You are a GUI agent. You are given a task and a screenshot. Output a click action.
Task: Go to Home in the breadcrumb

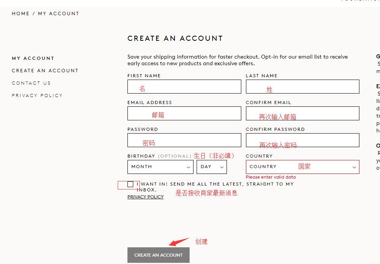click(x=21, y=14)
